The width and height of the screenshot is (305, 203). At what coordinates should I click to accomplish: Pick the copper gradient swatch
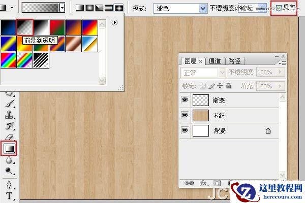[74, 44]
